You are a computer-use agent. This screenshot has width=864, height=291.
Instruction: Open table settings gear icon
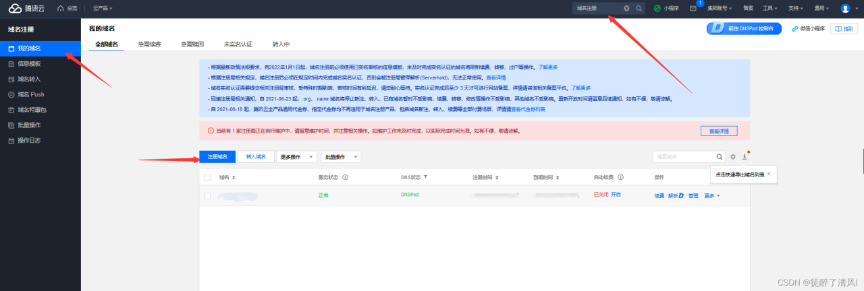pyautogui.click(x=733, y=156)
